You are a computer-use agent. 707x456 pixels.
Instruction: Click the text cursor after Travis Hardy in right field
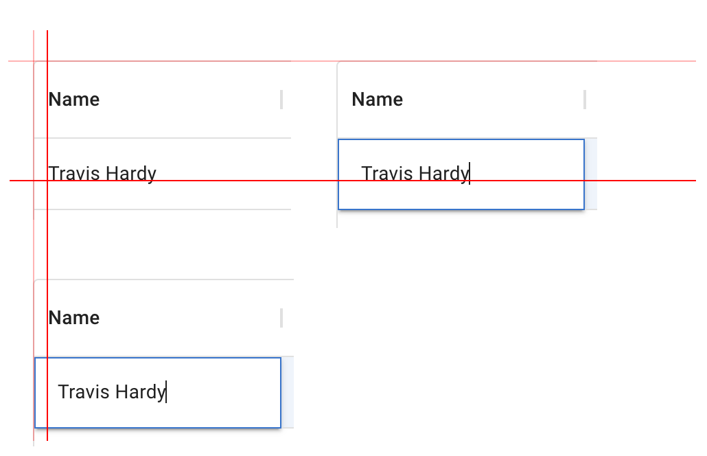point(470,174)
